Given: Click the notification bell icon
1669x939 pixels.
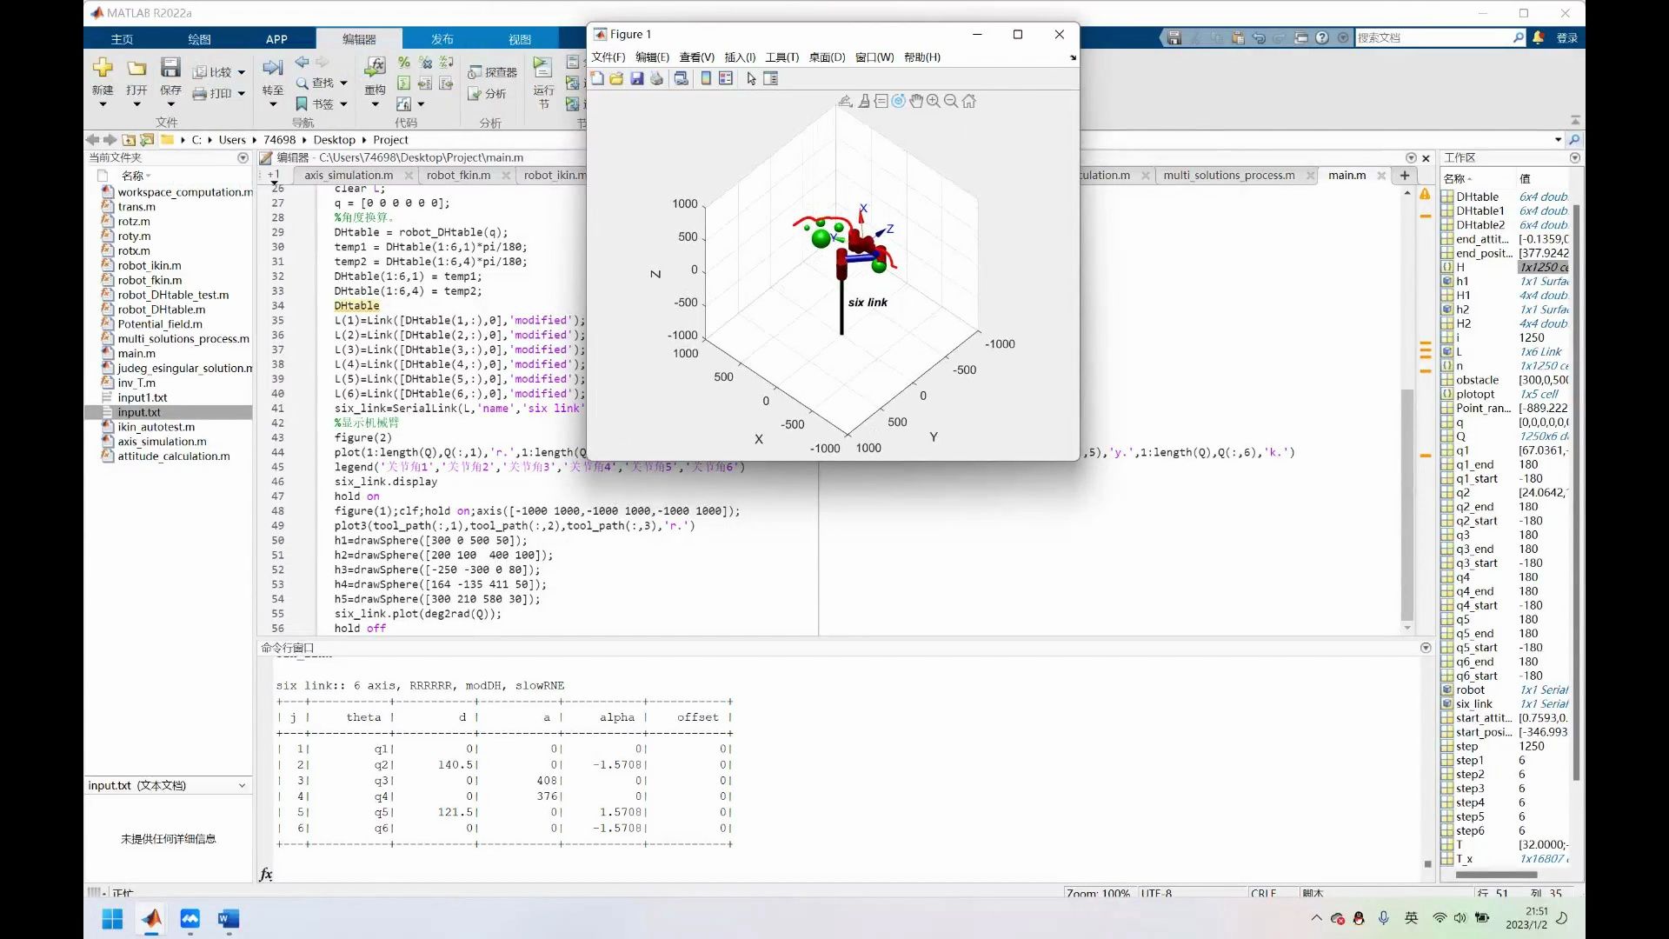Looking at the screenshot, I should 1539,37.
